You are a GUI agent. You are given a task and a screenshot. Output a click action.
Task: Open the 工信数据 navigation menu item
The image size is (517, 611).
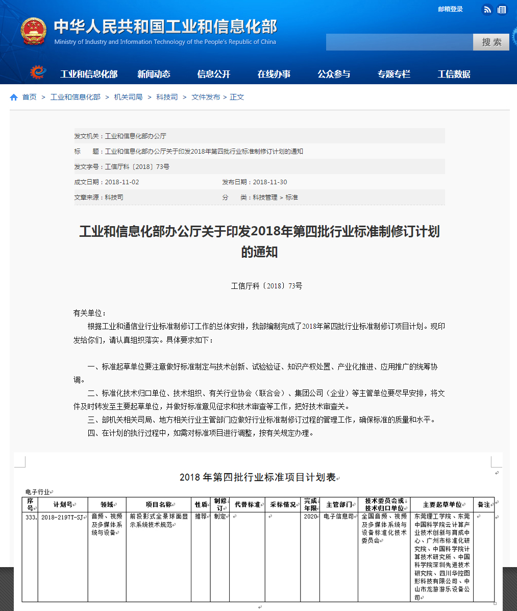454,74
